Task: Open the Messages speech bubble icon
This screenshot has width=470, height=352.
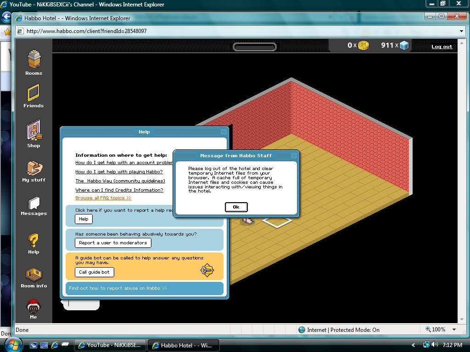Action: tap(34, 203)
